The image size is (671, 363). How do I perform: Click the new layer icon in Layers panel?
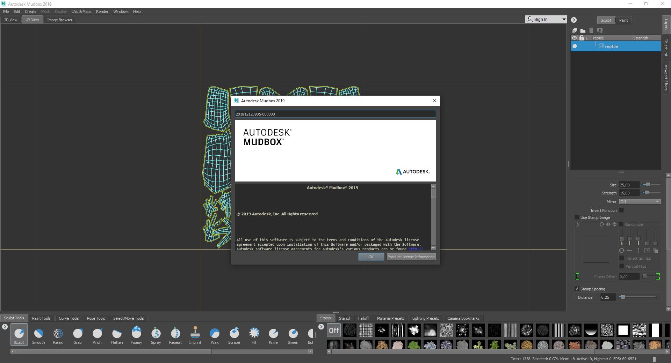574,30
